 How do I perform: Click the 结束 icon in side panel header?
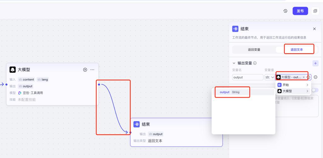[235, 29]
